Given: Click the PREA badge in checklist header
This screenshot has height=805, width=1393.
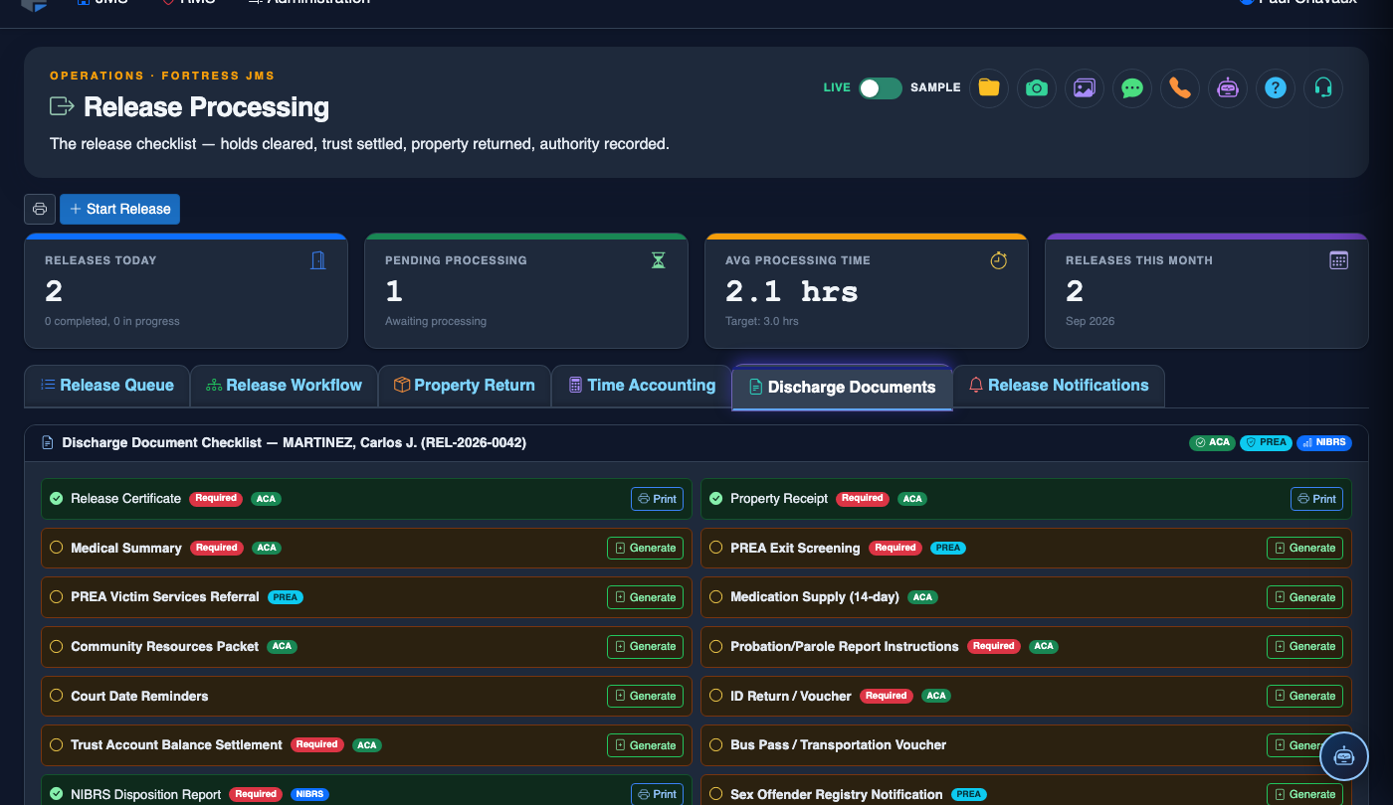Looking at the screenshot, I should pyautogui.click(x=1266, y=442).
